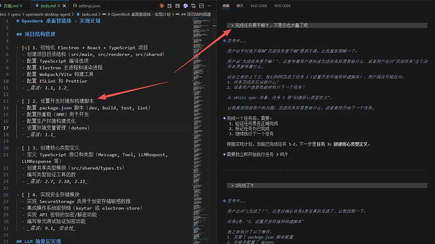Click the heading '# OpenWork 桌面智能体 - 实现计划'
Screen dimensions: 435x244
[58, 21]
